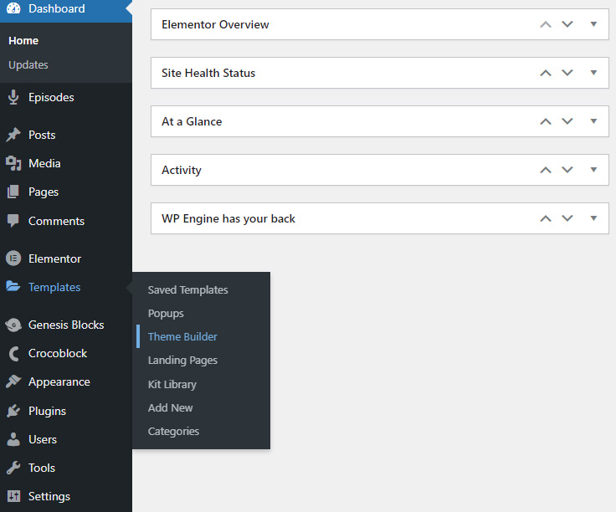616x512 pixels.
Task: Click the Tools wrench icon
Action: (x=13, y=468)
